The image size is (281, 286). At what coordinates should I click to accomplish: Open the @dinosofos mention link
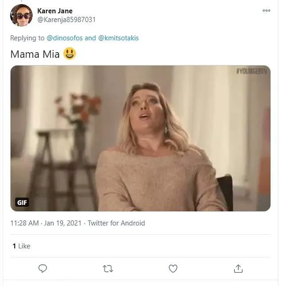(65, 38)
